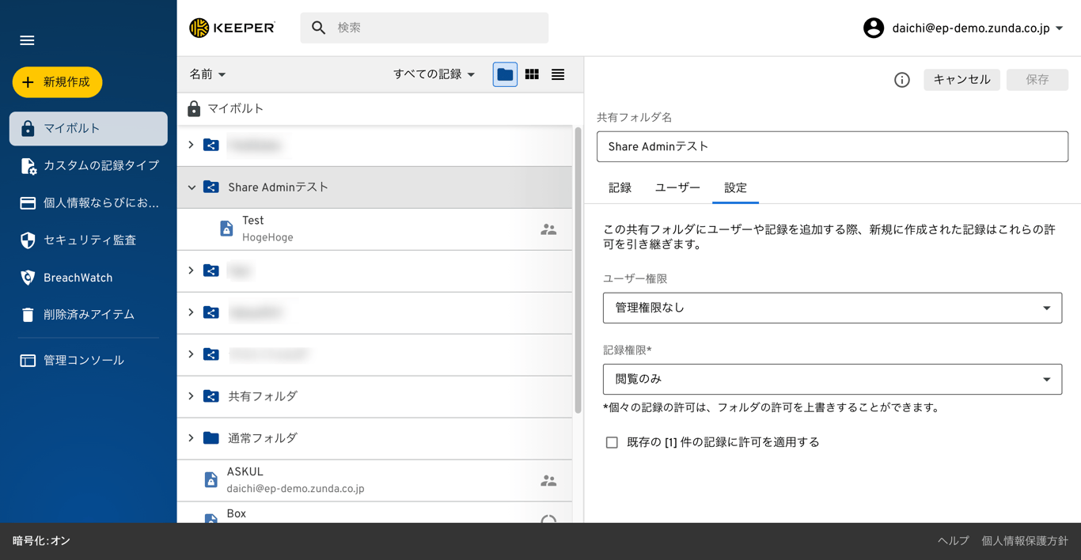
Task: Collapse the Share Adminテスト folder
Action: click(x=191, y=187)
